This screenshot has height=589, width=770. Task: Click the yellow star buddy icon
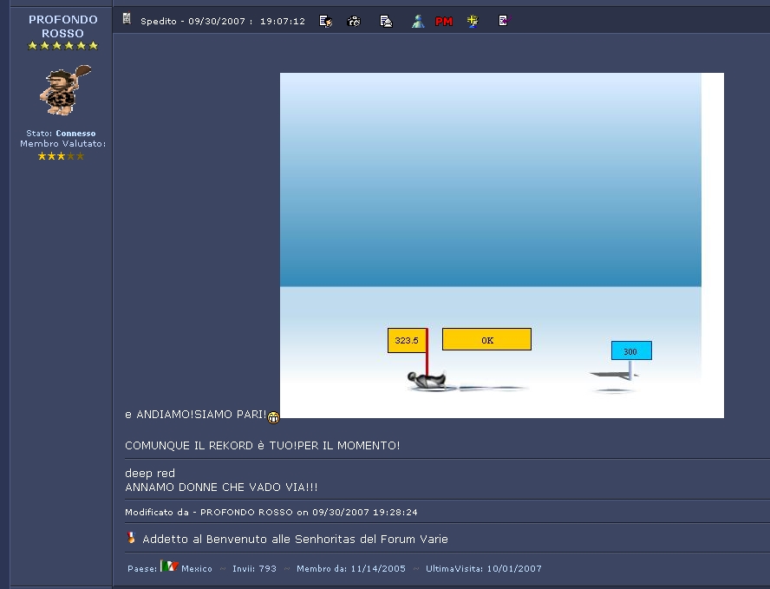[473, 21]
